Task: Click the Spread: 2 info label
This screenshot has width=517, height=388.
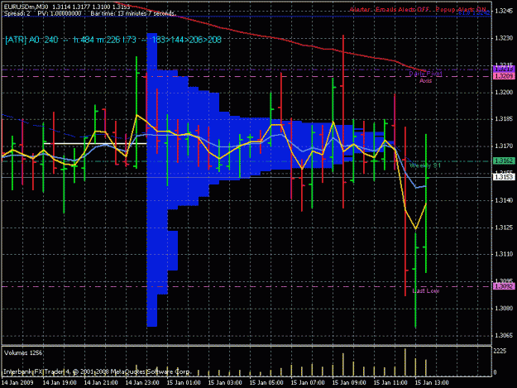Action: [x=17, y=13]
